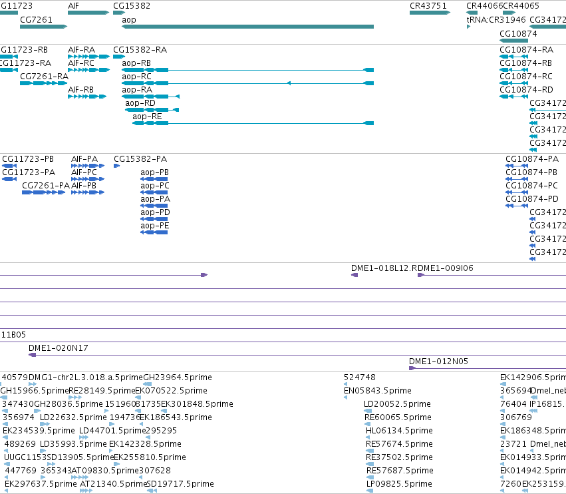This screenshot has height=494, width=566.
Task: Select the aop gene span bar
Action: 247,27
